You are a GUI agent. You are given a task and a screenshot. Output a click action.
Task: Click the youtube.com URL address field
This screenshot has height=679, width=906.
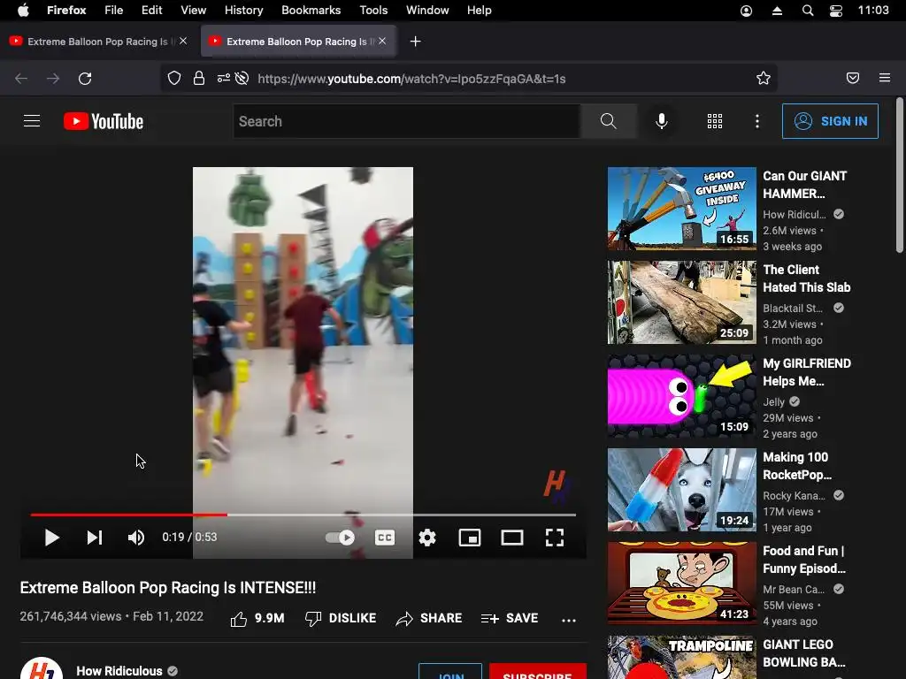[x=411, y=79]
